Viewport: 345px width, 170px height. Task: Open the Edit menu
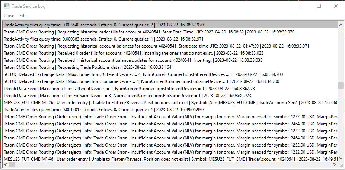pos(23,16)
